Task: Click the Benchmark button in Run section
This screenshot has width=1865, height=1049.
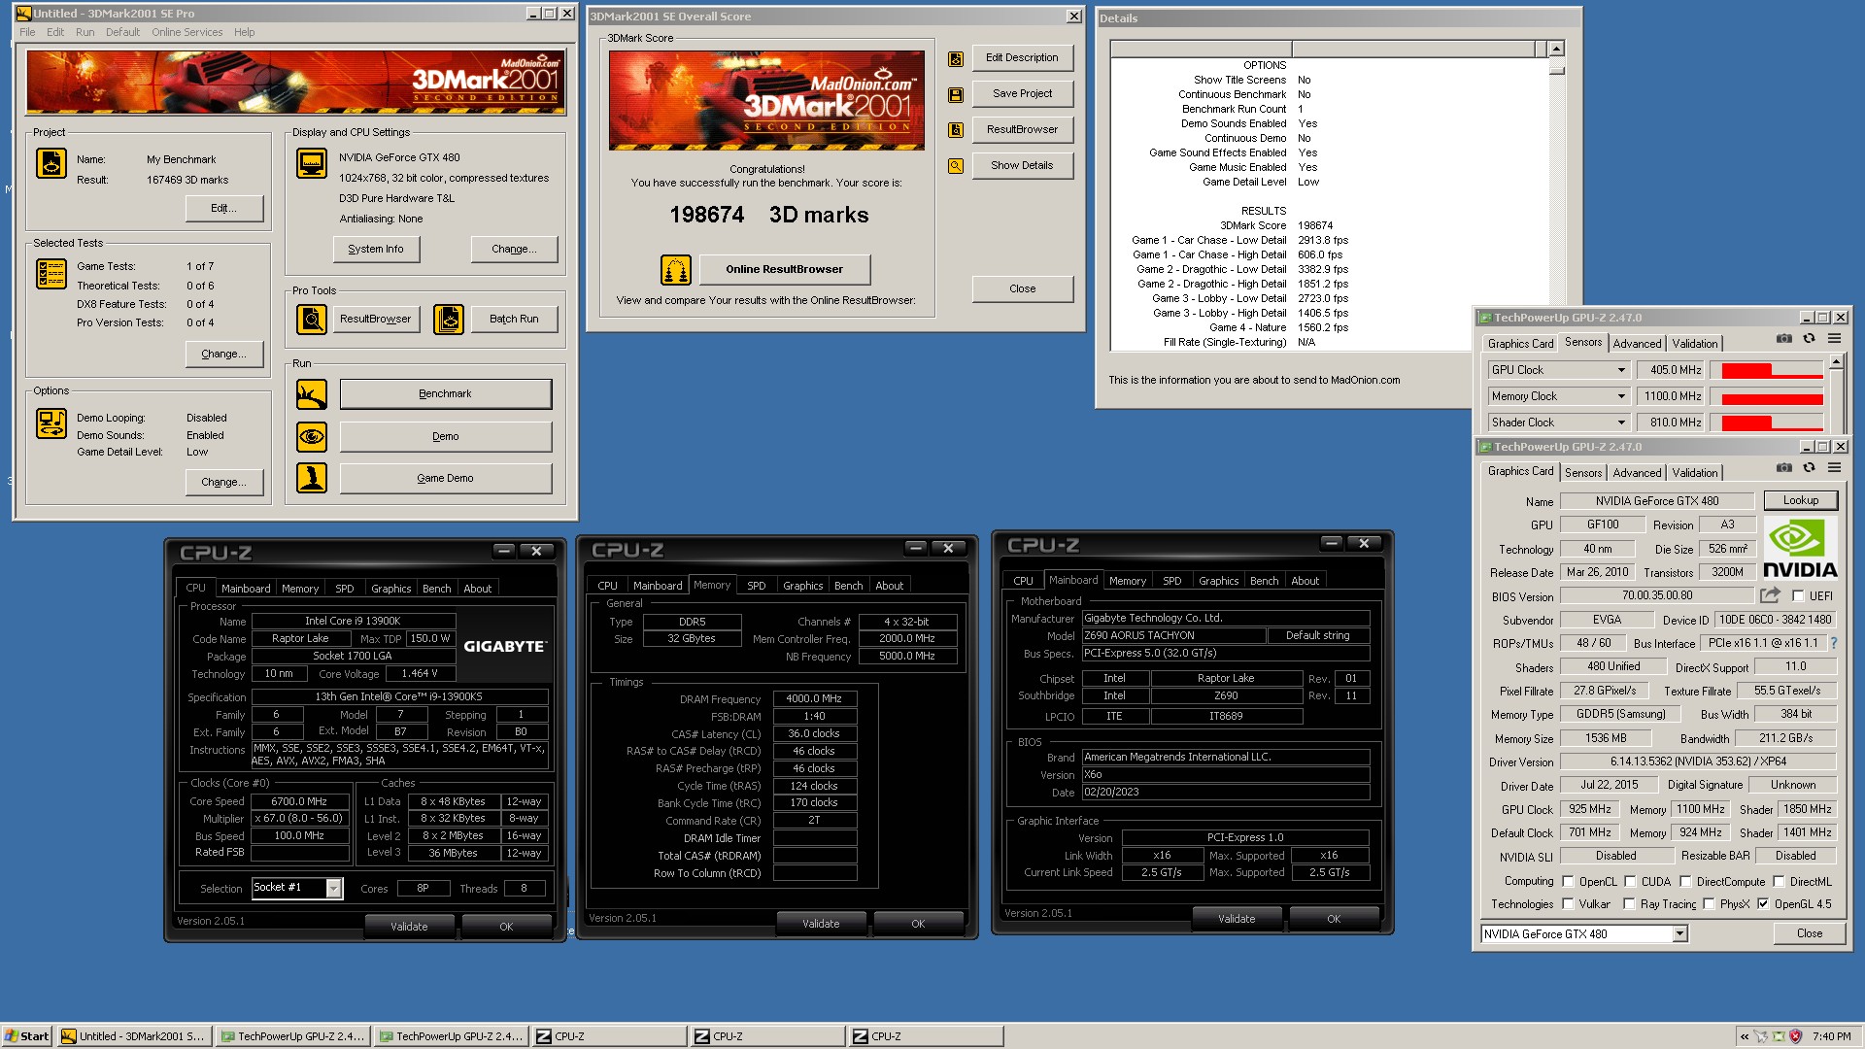Action: tap(446, 394)
